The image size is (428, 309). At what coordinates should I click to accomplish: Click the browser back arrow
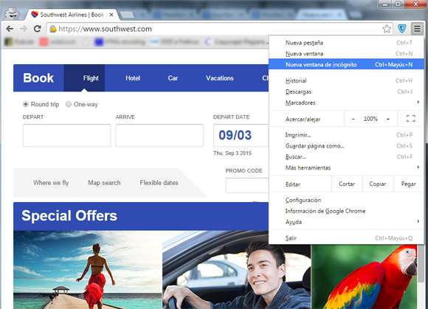point(10,29)
